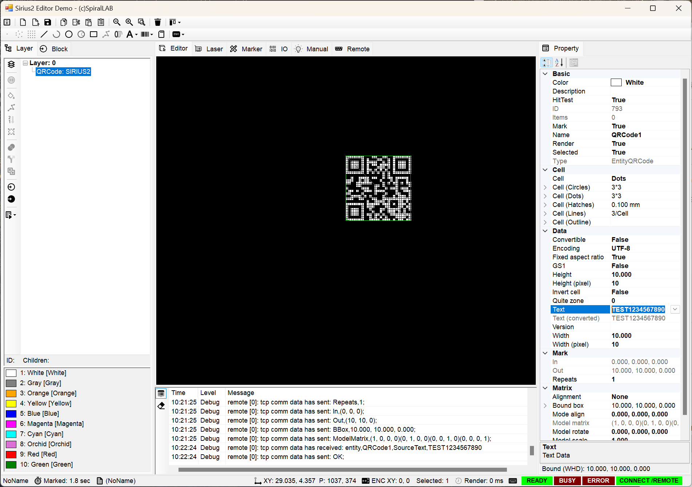Image resolution: width=692 pixels, height=487 pixels.
Task: Paste entity from clipboard
Action: pyautogui.click(x=89, y=22)
